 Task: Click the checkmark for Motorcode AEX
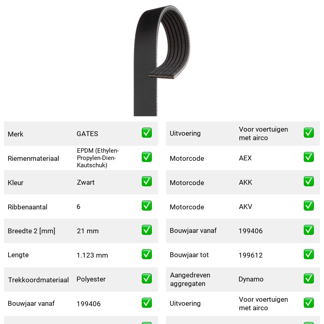pos(309,157)
